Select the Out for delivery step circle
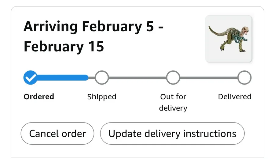 click(173, 78)
